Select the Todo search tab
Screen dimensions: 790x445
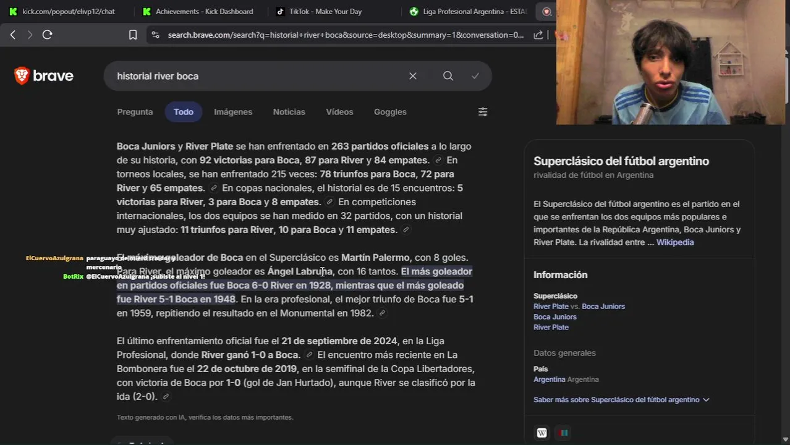coord(184,112)
